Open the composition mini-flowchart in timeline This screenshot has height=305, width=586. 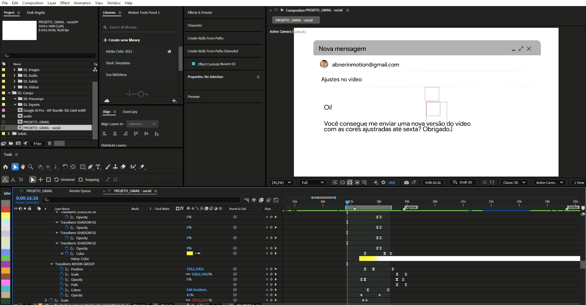coord(247,200)
